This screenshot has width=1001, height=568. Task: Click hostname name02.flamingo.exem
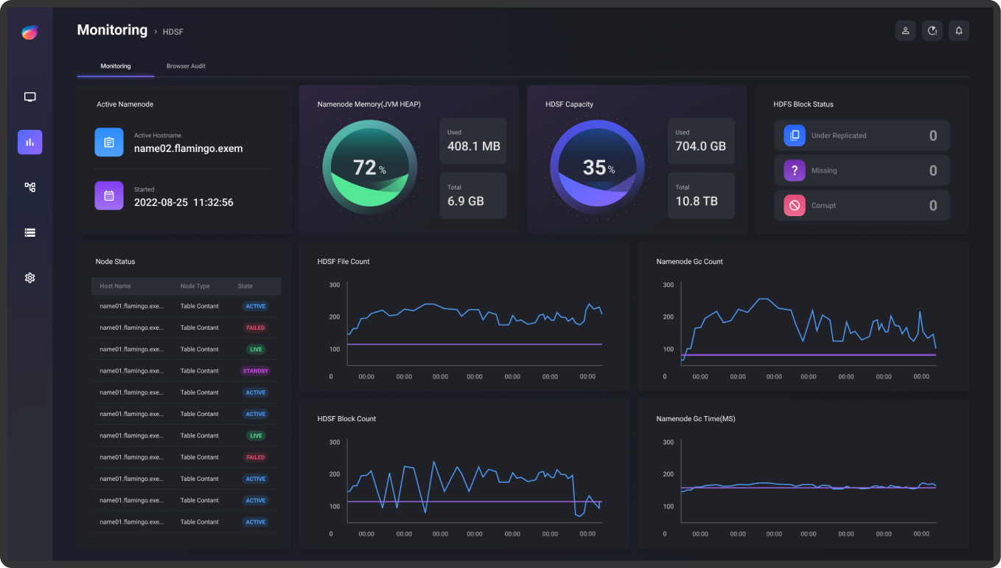188,148
